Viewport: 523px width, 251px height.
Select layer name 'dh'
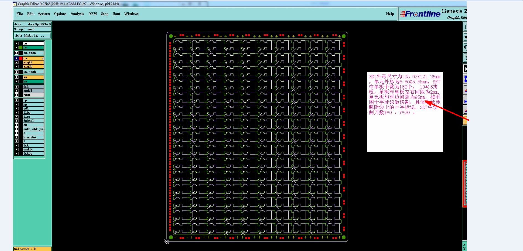tap(33, 125)
